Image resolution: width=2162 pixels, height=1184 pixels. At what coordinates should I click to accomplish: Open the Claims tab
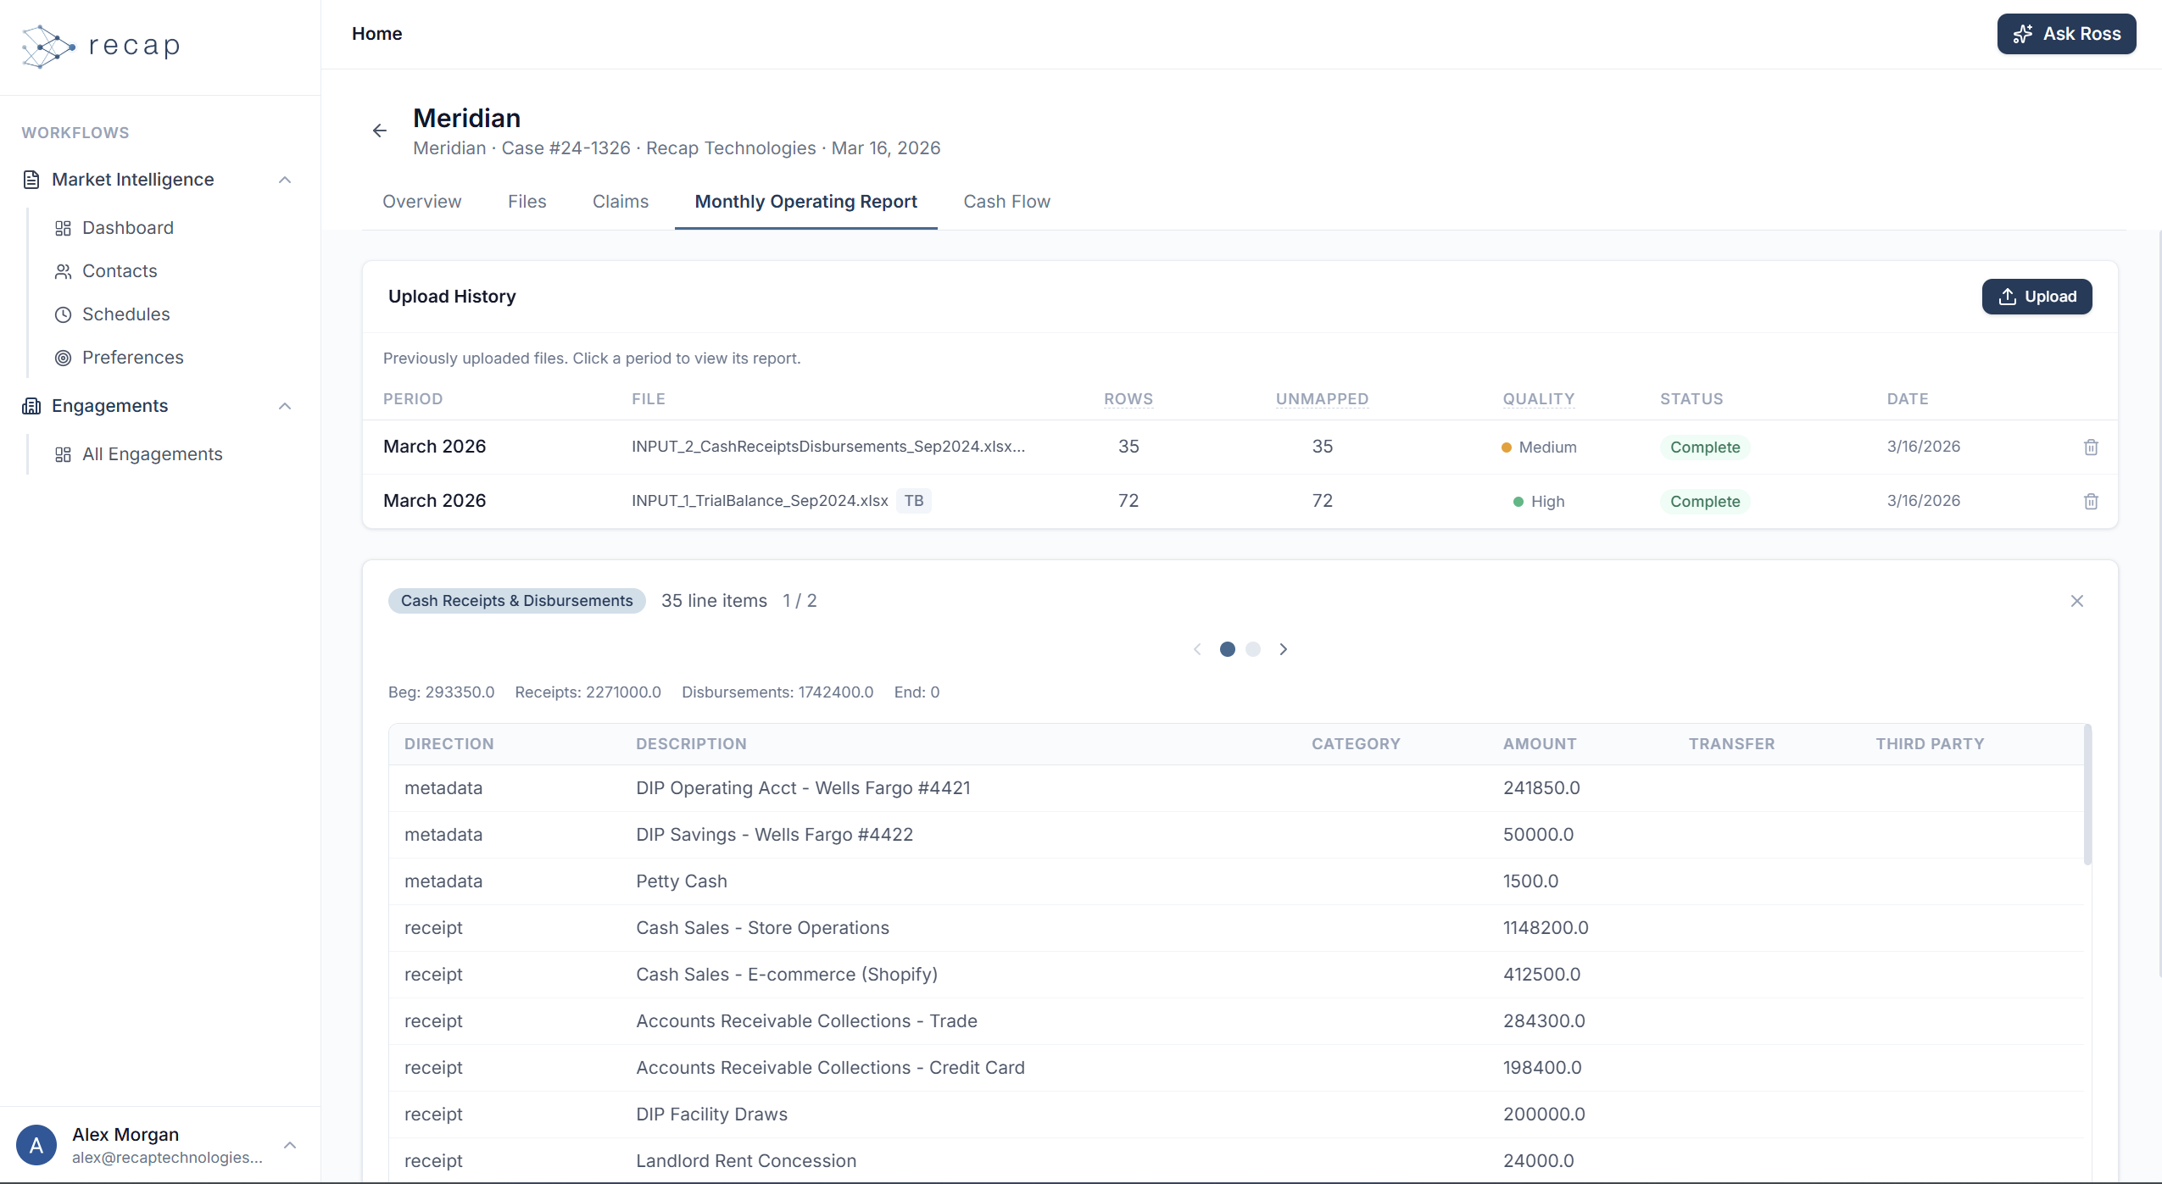point(620,202)
